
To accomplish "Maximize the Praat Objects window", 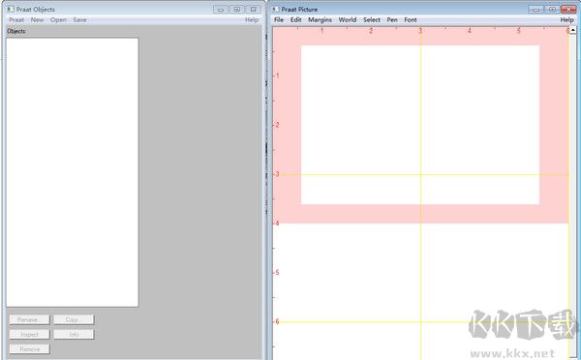I will point(237,10).
